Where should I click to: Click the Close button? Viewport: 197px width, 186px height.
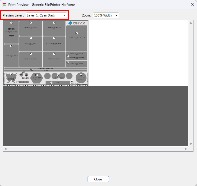pos(98,179)
